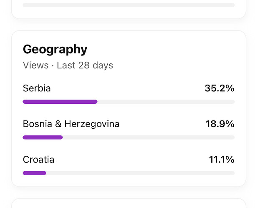255x208 pixels.
Task: Click the 35.2% value for Serbia
Action: click(x=220, y=88)
